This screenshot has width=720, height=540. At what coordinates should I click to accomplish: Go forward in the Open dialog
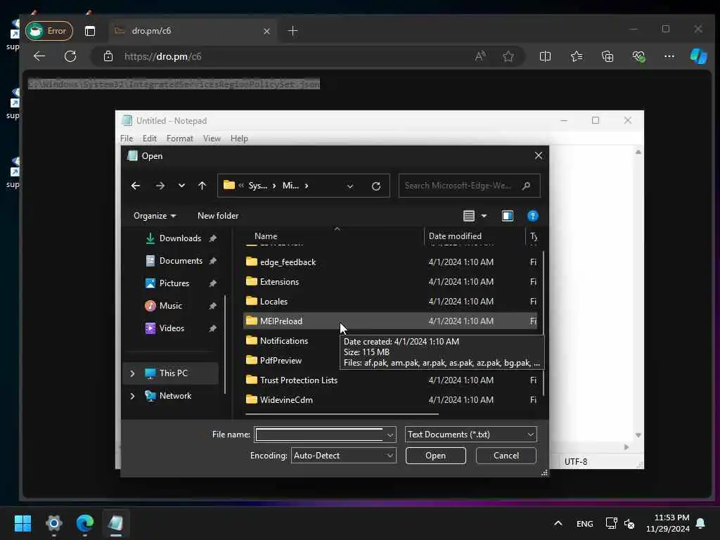(160, 186)
